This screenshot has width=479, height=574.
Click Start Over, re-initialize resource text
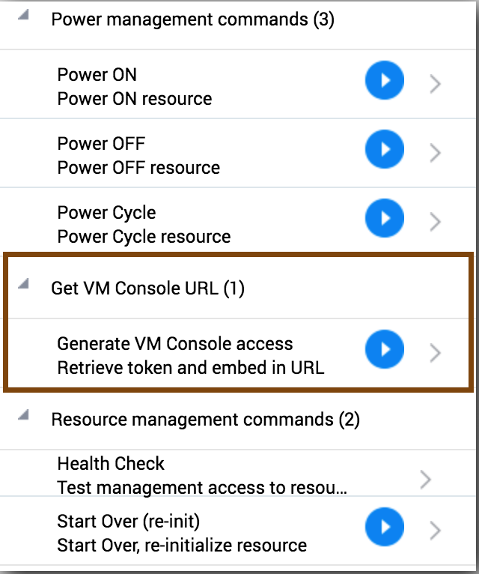click(182, 545)
